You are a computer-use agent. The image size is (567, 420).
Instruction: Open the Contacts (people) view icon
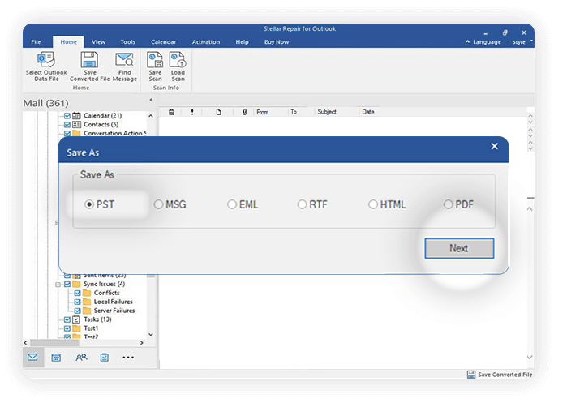(x=81, y=358)
